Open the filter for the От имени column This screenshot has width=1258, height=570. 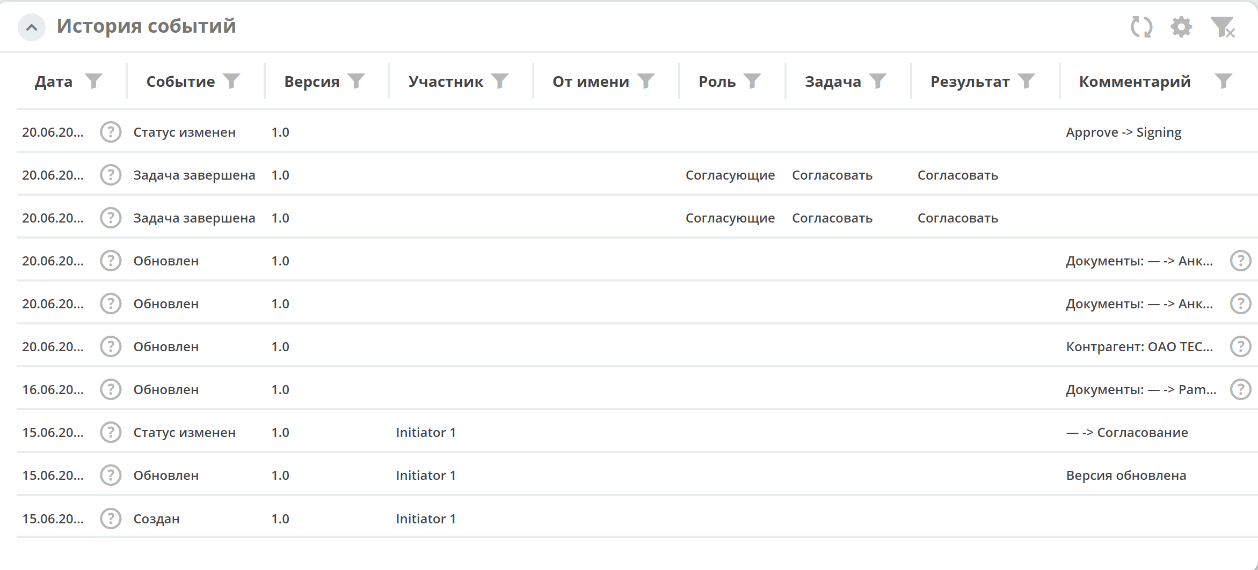coord(646,81)
